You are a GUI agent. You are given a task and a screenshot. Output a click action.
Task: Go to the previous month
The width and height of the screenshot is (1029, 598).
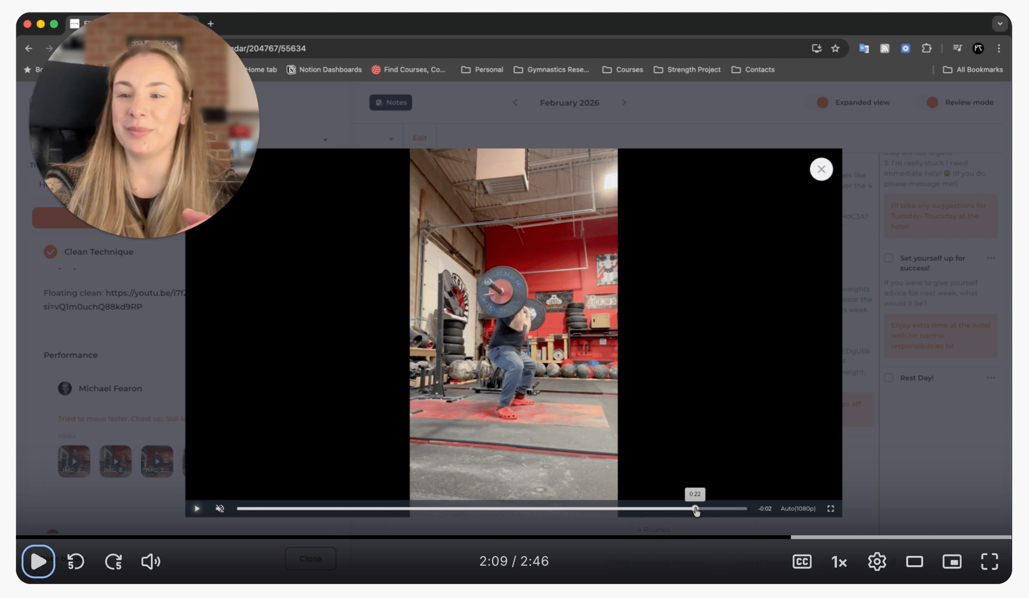[515, 103]
